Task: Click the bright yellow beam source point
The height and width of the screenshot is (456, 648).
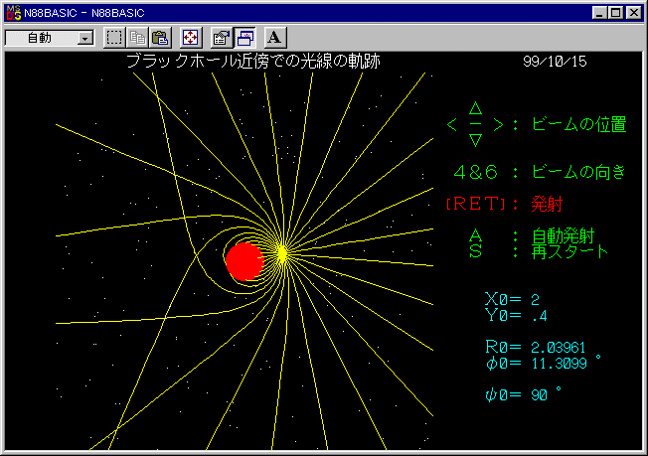Action: tap(281, 253)
